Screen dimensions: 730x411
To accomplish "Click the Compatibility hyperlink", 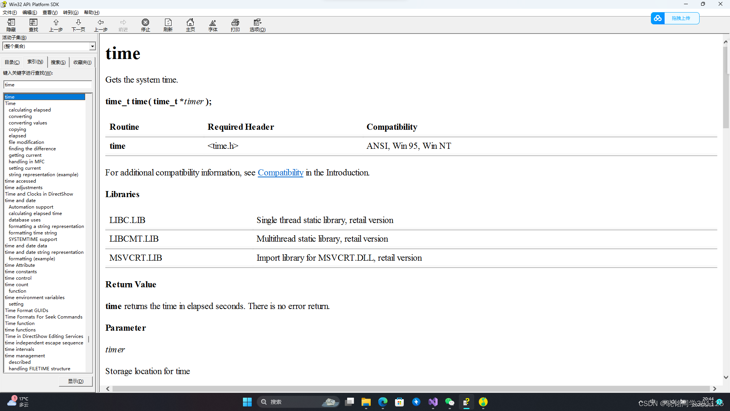I will click(280, 173).
